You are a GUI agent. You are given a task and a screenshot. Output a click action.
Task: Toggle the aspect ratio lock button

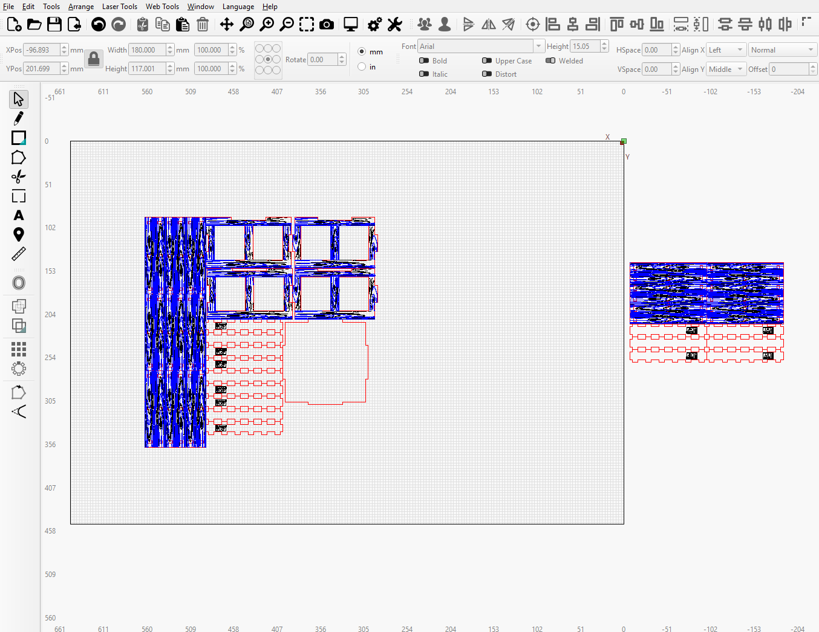click(x=94, y=59)
